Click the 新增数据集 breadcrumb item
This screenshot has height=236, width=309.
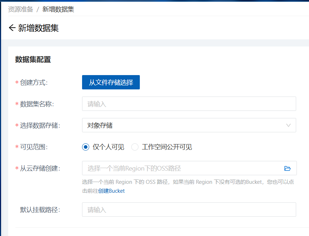click(58, 9)
